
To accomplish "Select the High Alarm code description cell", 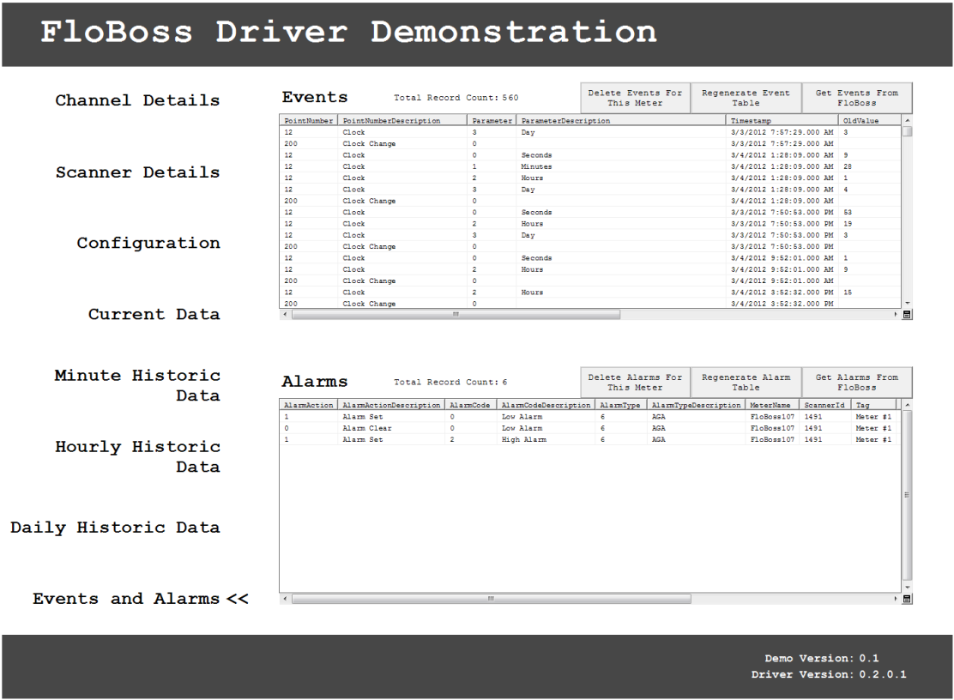I will (524, 440).
